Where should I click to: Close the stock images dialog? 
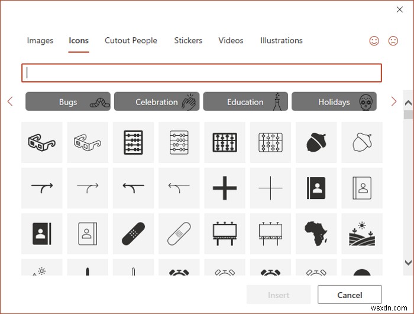coord(400,9)
